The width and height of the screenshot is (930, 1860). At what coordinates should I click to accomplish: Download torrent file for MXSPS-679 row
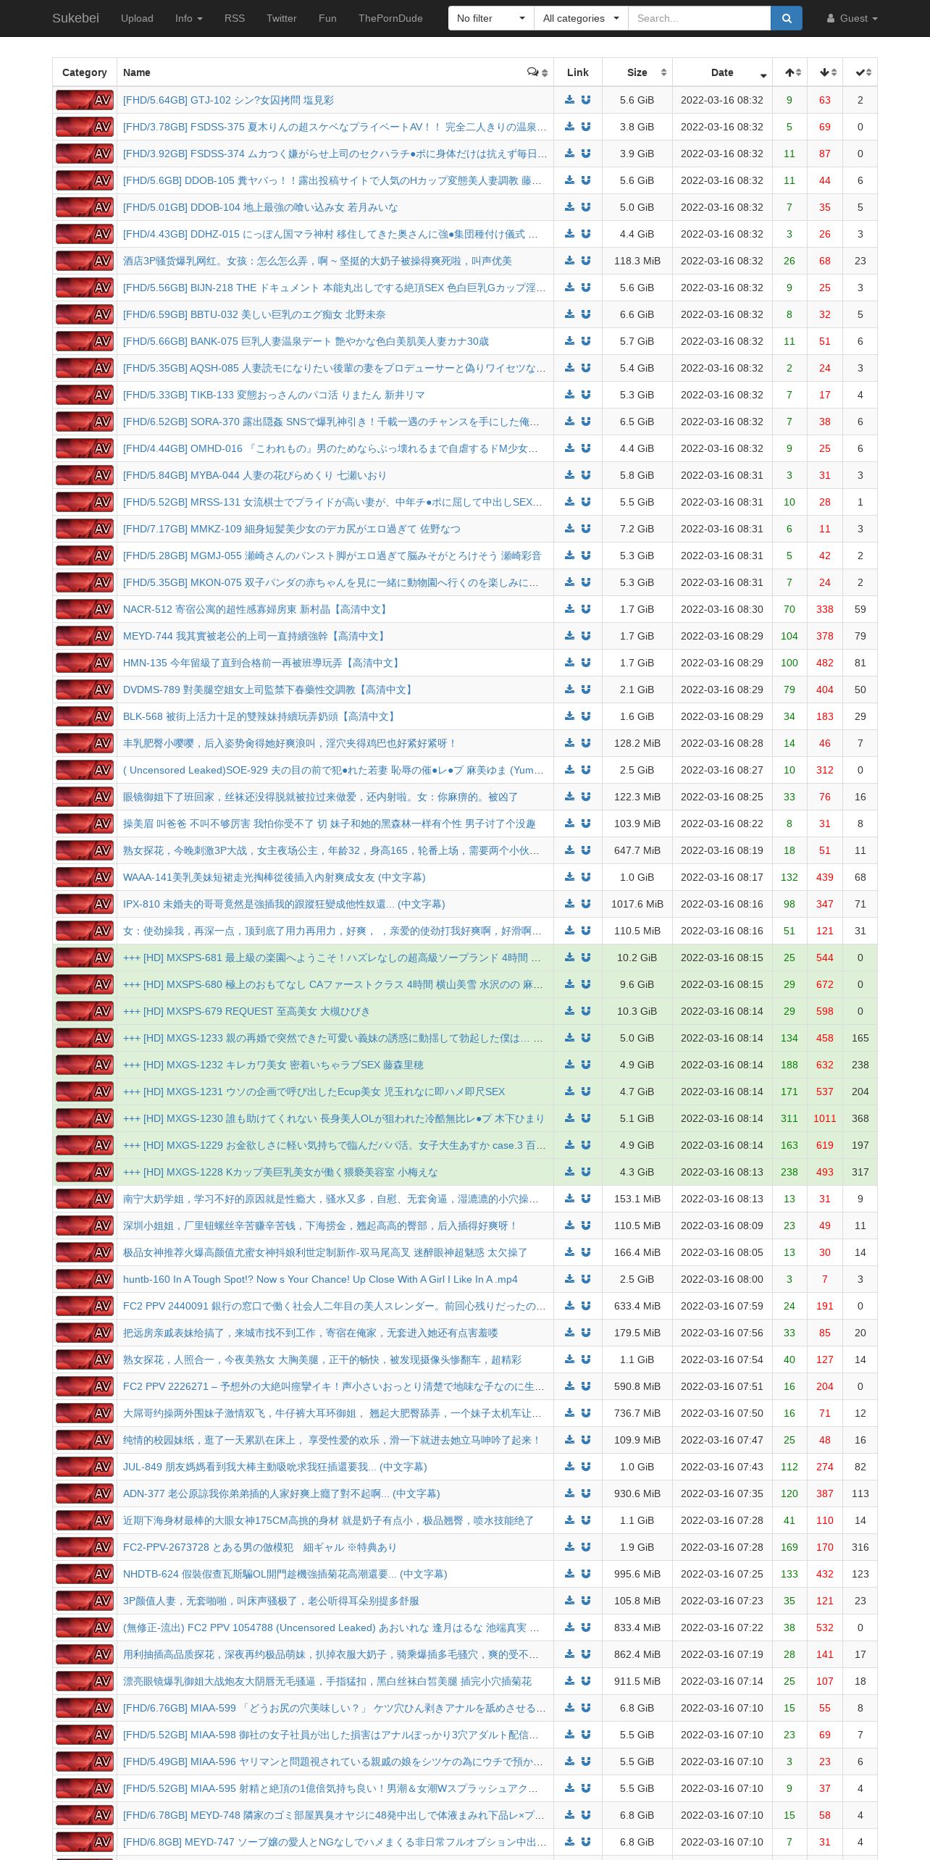pyautogui.click(x=570, y=1011)
